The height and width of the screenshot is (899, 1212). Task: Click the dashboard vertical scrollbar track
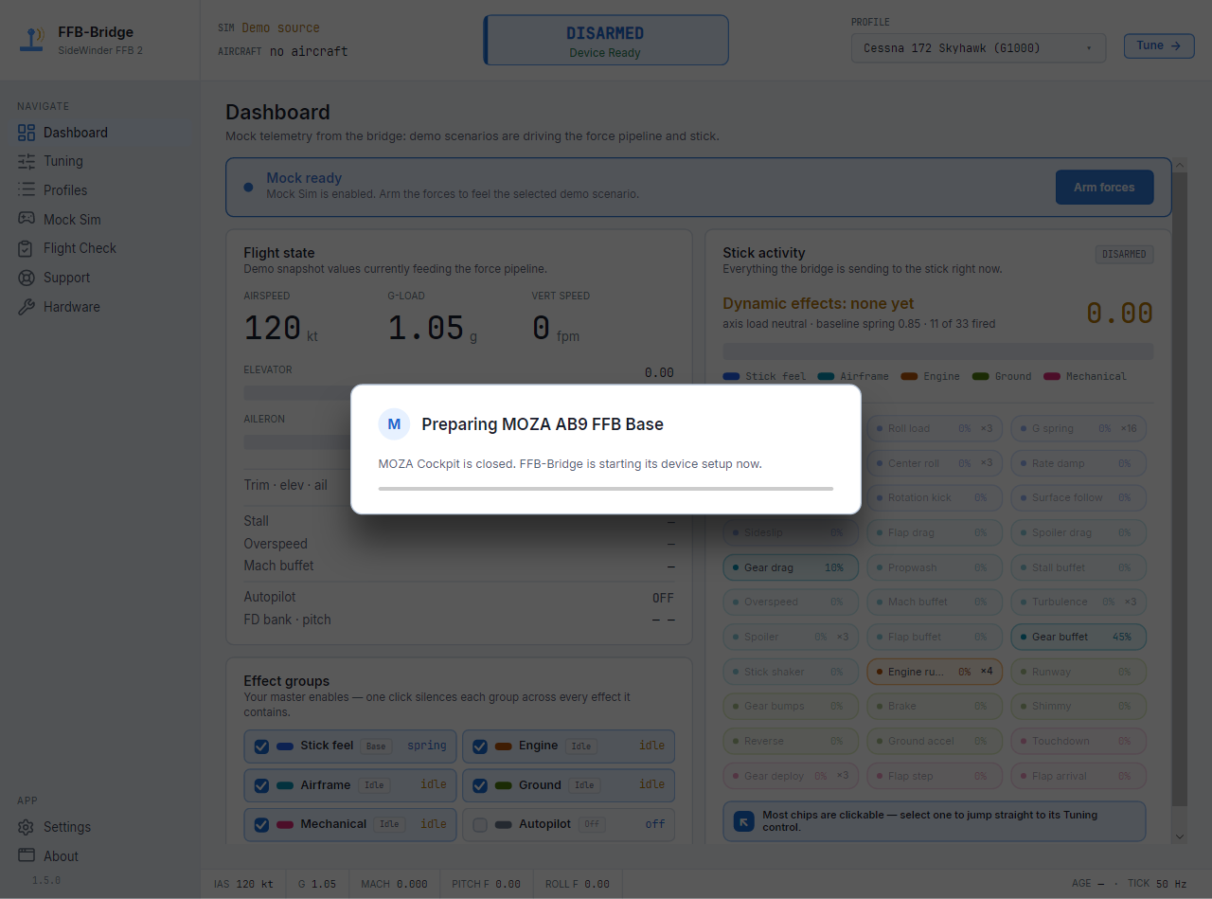pos(1180,501)
